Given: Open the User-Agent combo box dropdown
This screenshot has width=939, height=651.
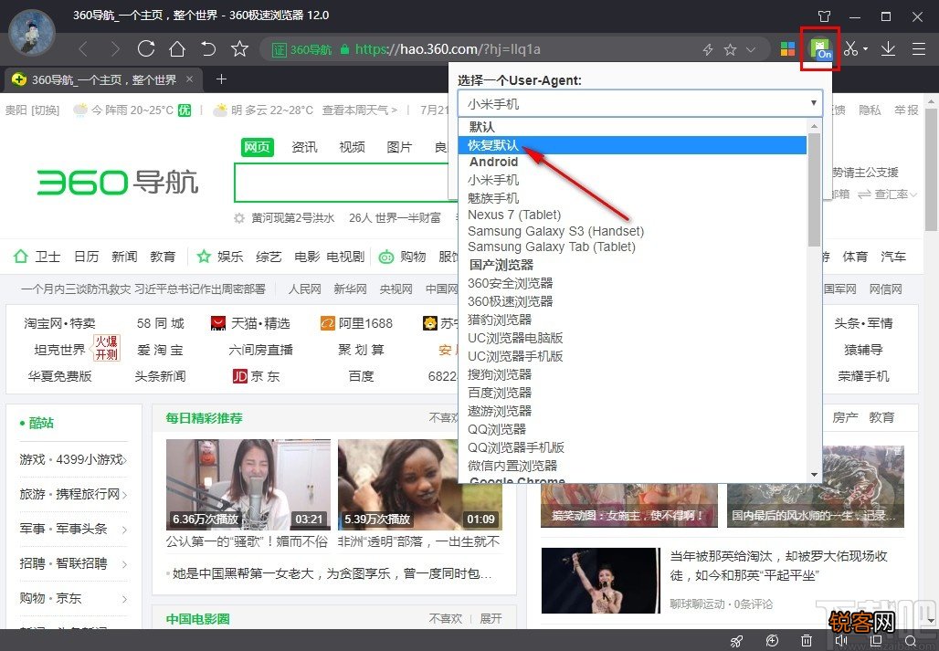Looking at the screenshot, I should point(813,102).
